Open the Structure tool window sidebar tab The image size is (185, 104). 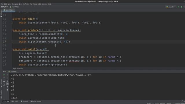point(1,83)
